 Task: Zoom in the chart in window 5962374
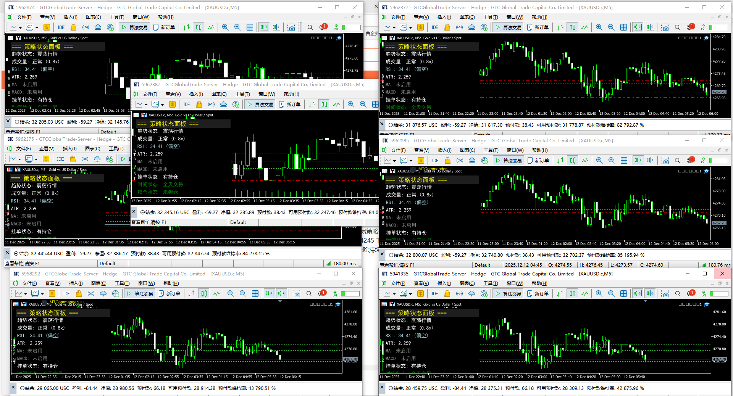click(225, 27)
